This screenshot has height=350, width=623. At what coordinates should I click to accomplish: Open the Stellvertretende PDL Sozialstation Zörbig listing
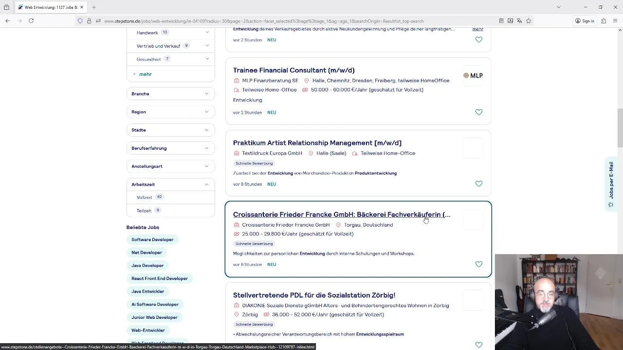314,295
